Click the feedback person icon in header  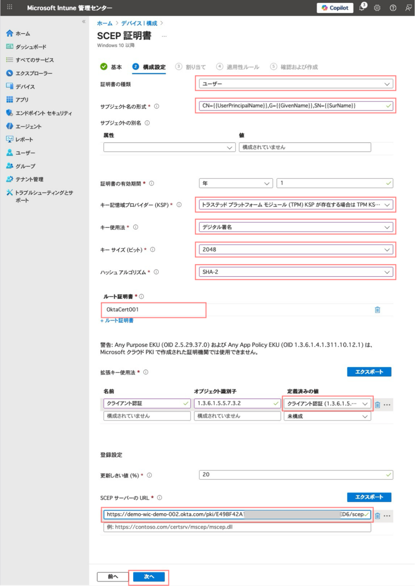click(408, 8)
